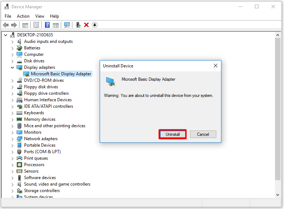Select the Sensors tree label

point(31,171)
